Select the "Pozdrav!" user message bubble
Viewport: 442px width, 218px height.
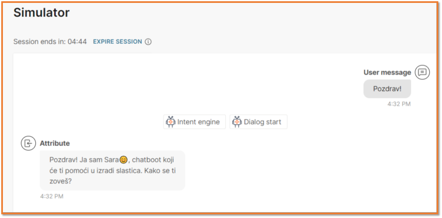point(387,89)
